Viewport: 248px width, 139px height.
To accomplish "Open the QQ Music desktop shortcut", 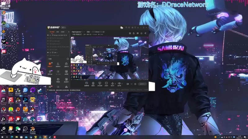I will coord(11,110).
